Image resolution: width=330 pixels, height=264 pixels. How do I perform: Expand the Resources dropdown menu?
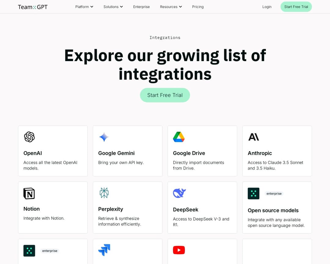(171, 7)
